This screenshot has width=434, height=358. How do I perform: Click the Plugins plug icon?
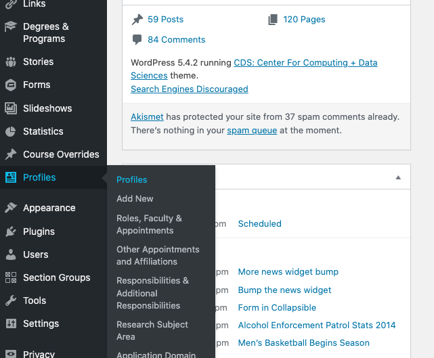[x=11, y=231]
